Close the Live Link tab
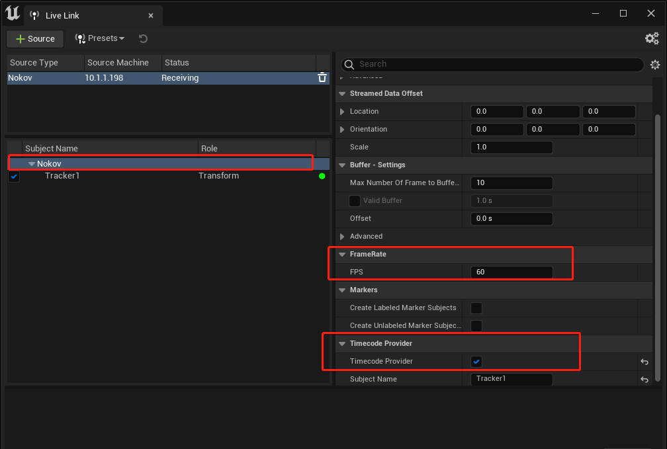667x449 pixels. [151, 16]
